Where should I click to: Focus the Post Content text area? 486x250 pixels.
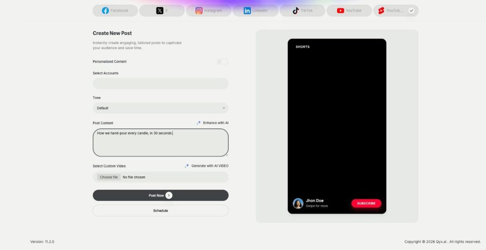click(x=160, y=143)
